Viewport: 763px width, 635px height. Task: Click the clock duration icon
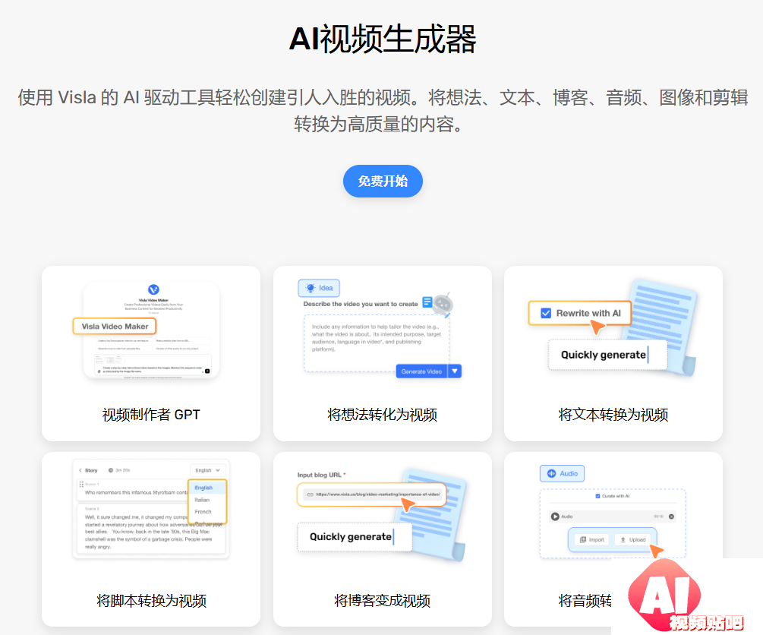point(111,470)
